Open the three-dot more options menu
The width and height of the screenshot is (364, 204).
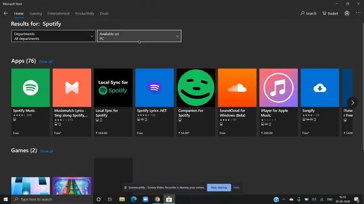pyautogui.click(x=358, y=13)
